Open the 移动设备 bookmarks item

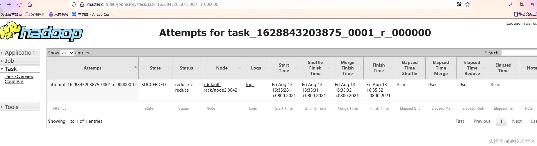[x=525, y=14]
